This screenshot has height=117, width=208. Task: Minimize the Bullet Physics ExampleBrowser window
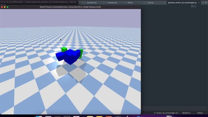pyautogui.click(x=5, y=7)
